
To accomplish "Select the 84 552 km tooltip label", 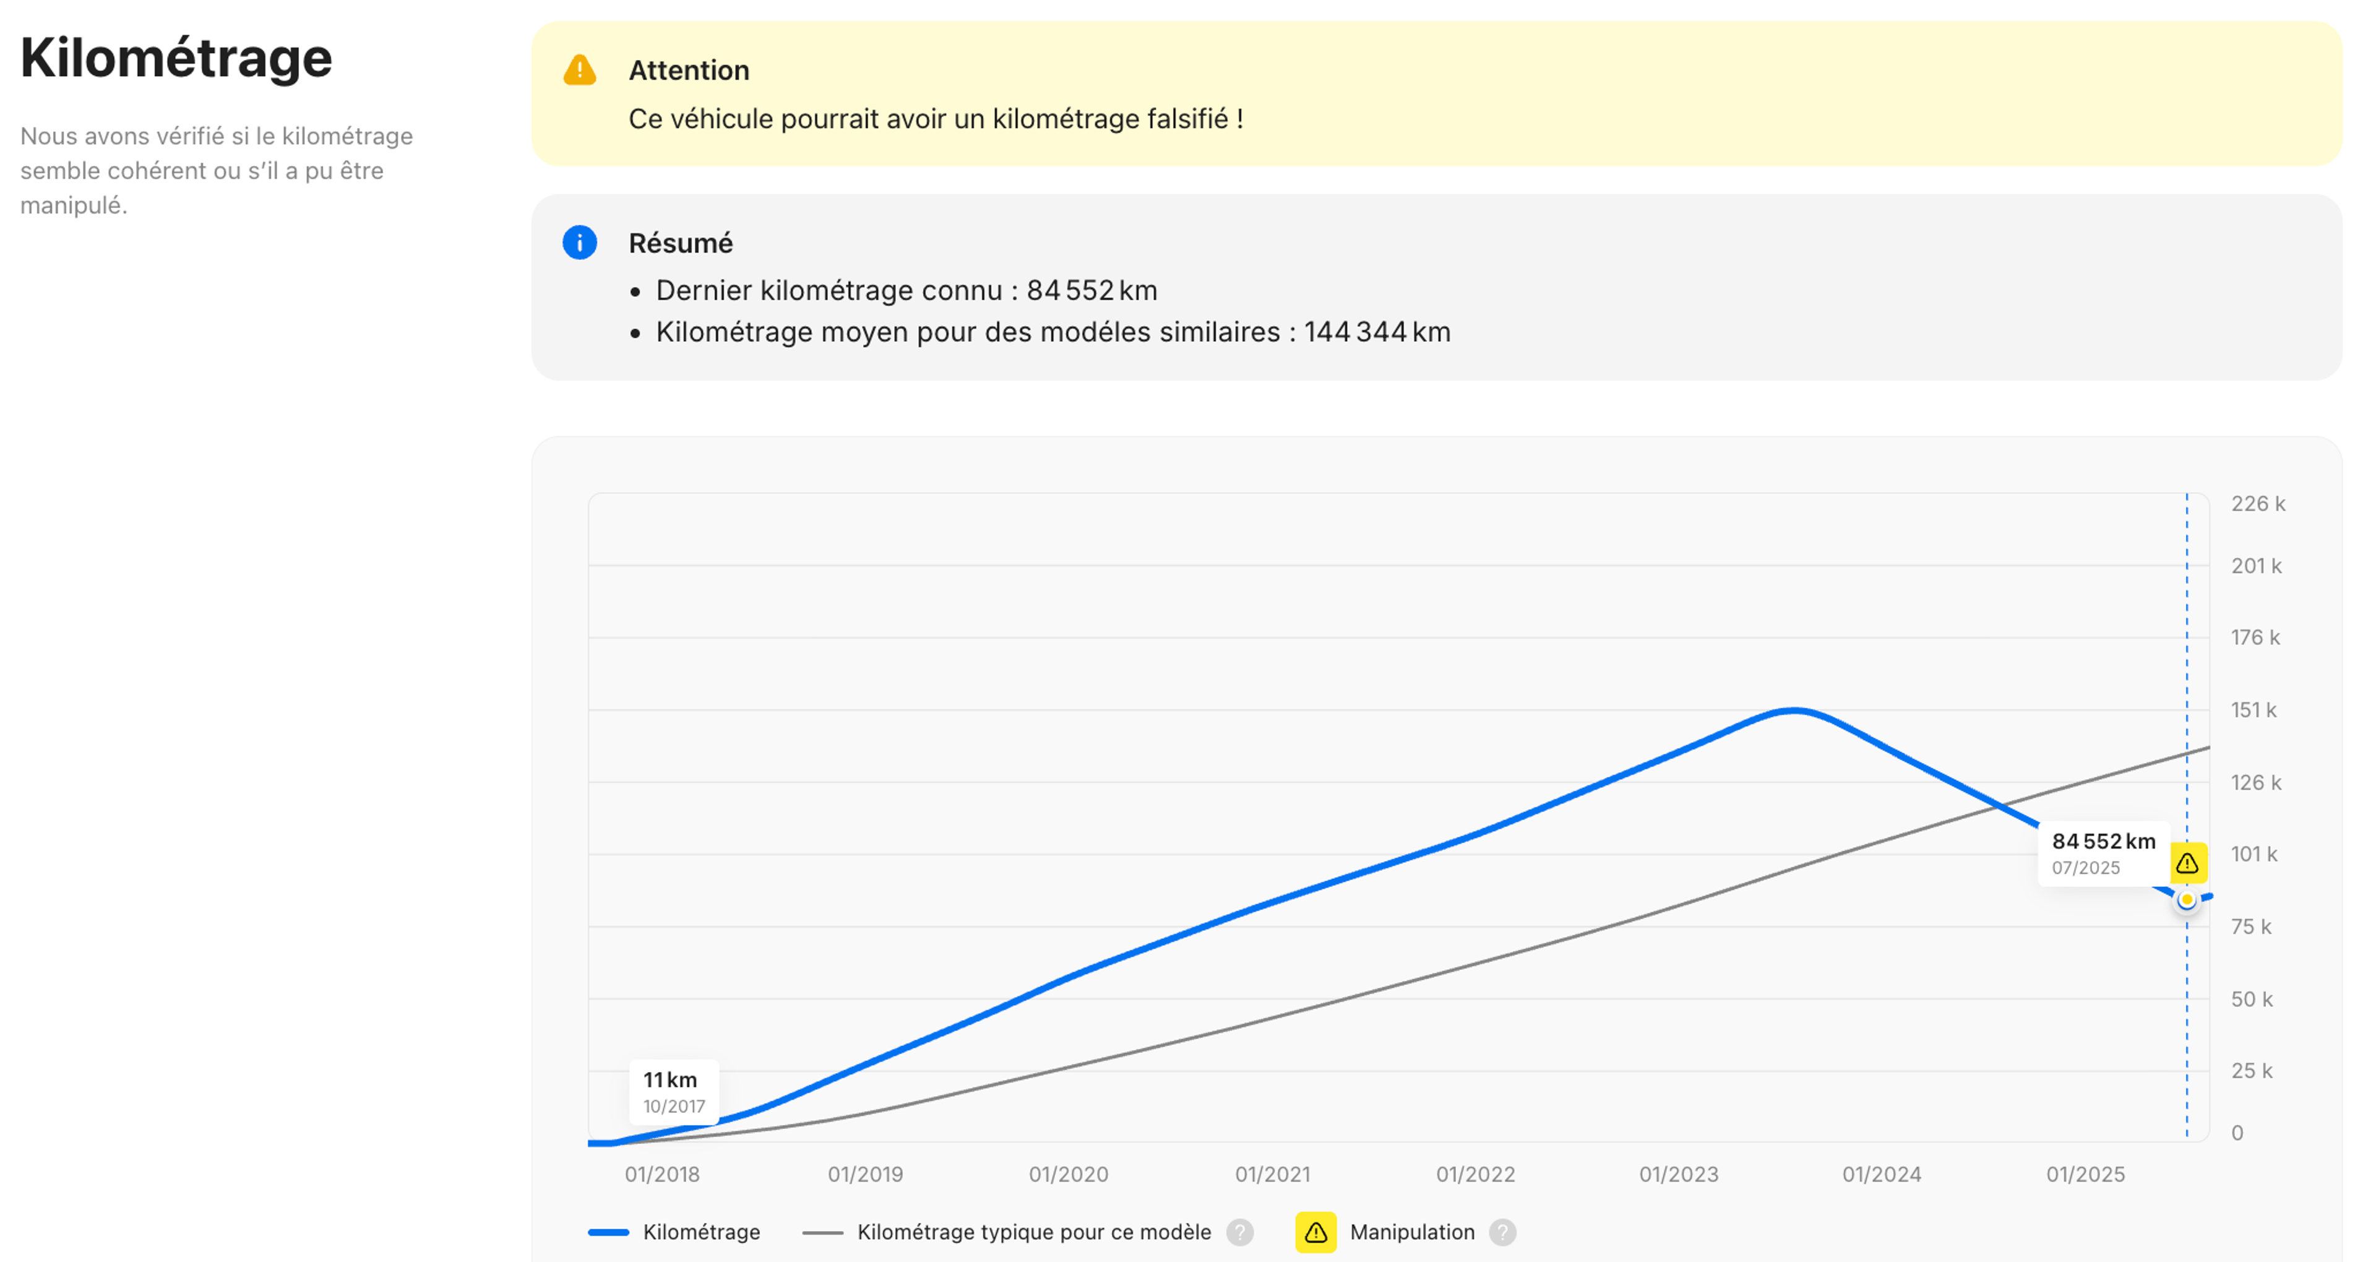I will click(x=2103, y=854).
